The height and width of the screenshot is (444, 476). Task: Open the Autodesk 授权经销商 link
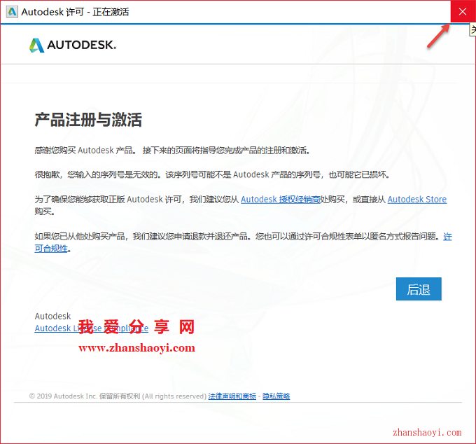280,200
